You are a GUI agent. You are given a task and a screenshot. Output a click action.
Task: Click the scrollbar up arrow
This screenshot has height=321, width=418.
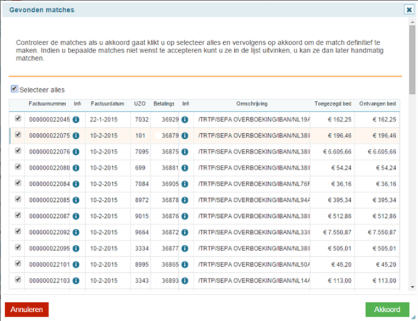click(412, 22)
